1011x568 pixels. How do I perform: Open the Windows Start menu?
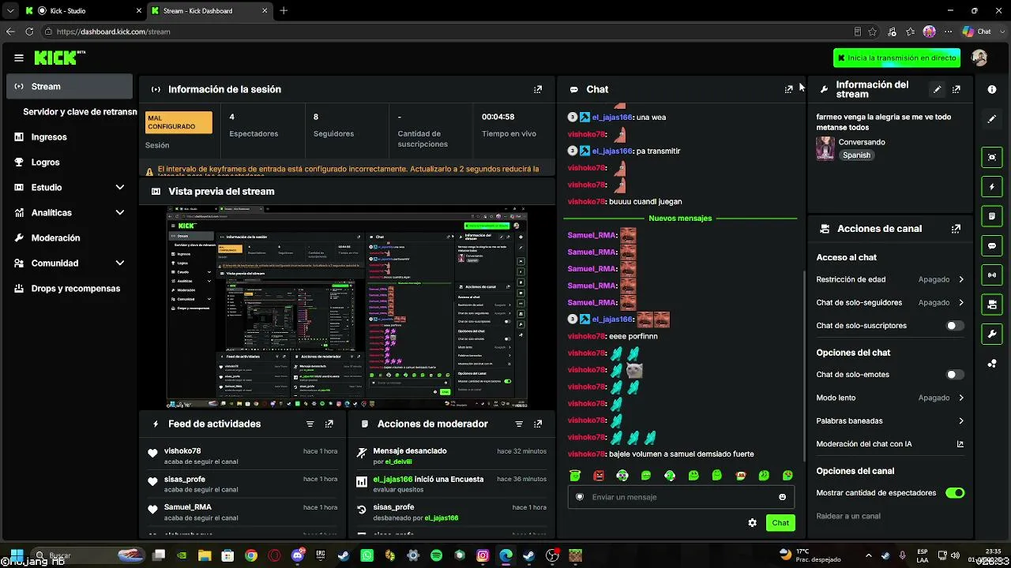[x=16, y=555]
